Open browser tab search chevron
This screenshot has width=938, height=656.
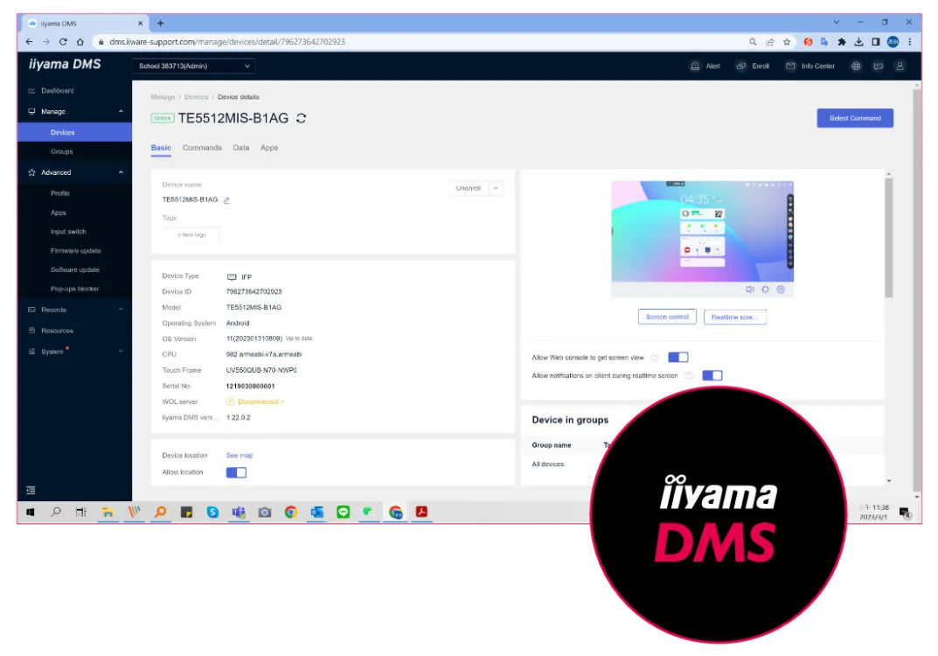pyautogui.click(x=837, y=22)
